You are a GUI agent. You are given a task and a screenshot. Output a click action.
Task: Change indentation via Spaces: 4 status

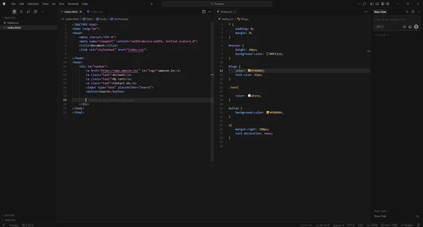338,225
